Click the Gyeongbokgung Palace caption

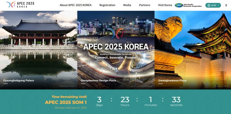point(18,80)
